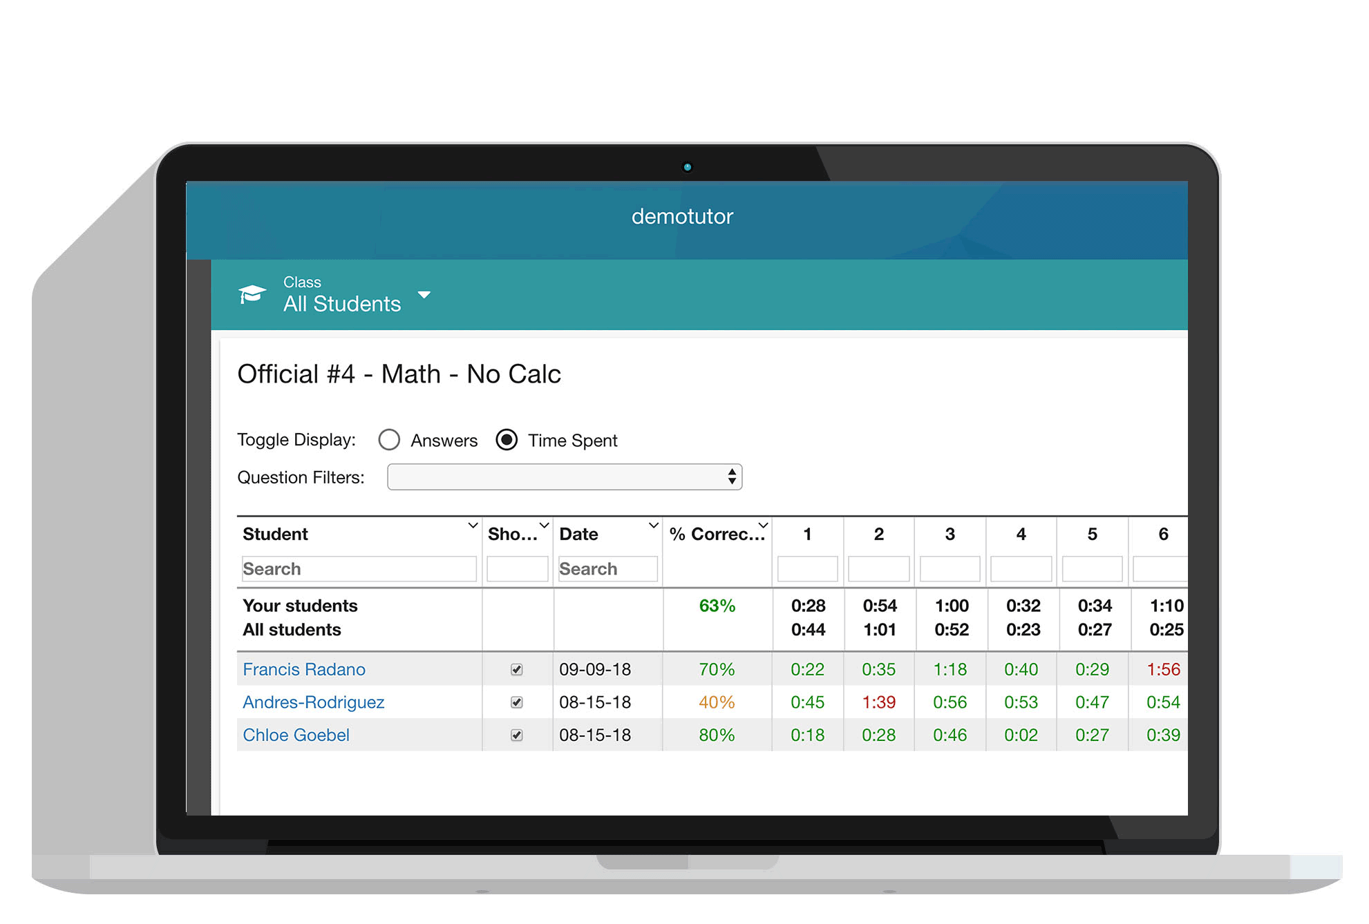Select the Time Spent radio button
This screenshot has height=924, width=1369.
click(x=507, y=440)
